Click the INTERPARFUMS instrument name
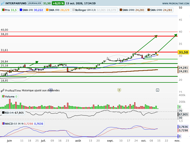This screenshot has height=143, width=190. [x=16, y=3]
